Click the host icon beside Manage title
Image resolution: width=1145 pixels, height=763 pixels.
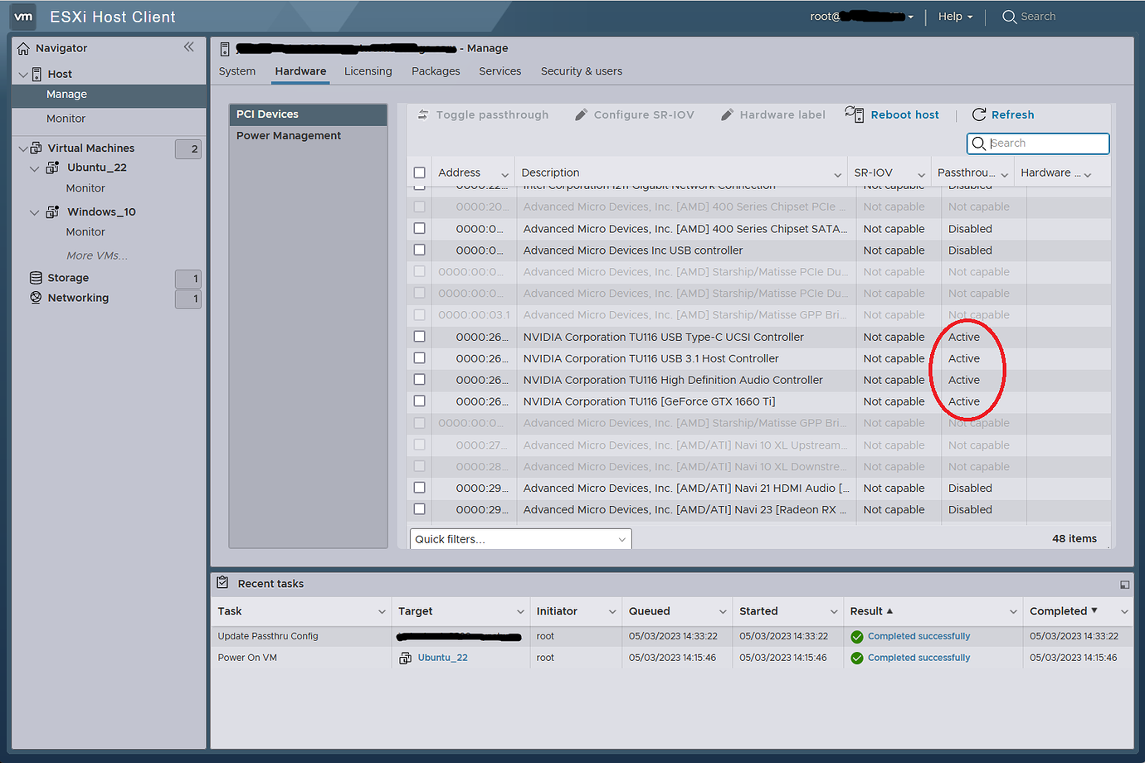click(x=225, y=49)
